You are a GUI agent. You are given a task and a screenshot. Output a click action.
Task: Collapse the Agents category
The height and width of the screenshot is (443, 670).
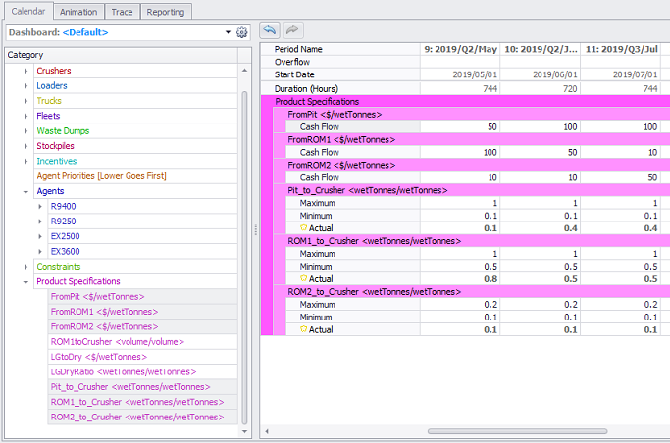click(26, 191)
